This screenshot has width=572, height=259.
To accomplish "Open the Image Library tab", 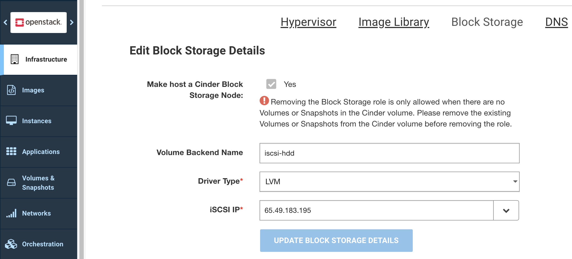I will point(393,22).
